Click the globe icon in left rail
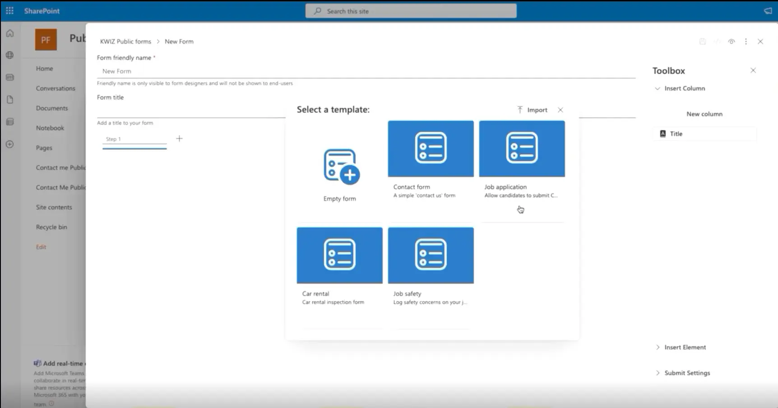 (10, 55)
